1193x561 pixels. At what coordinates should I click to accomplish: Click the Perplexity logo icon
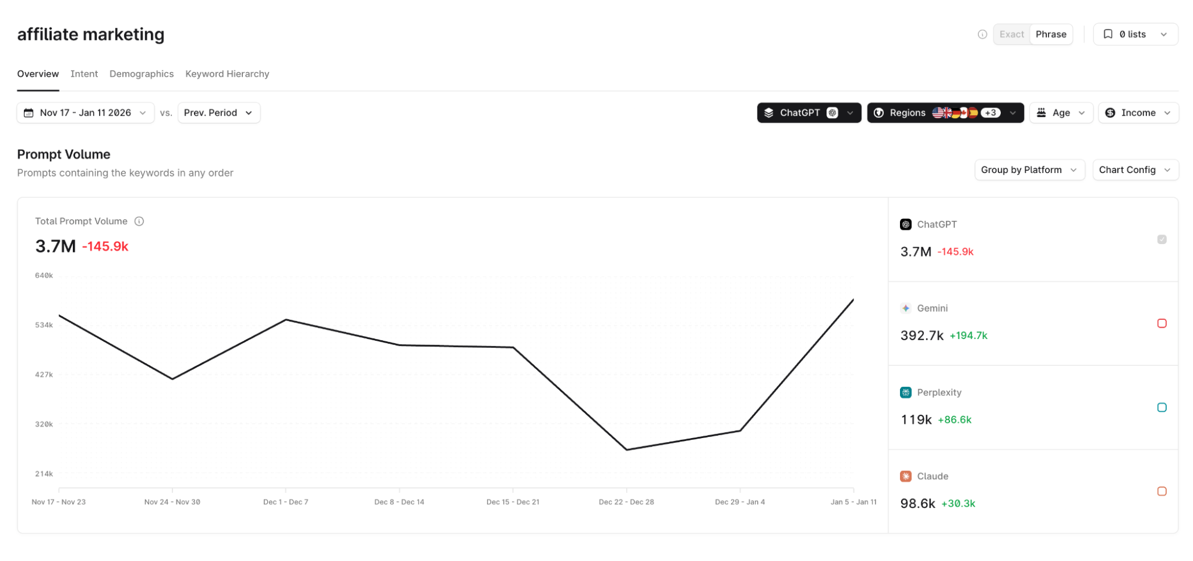[x=905, y=393]
